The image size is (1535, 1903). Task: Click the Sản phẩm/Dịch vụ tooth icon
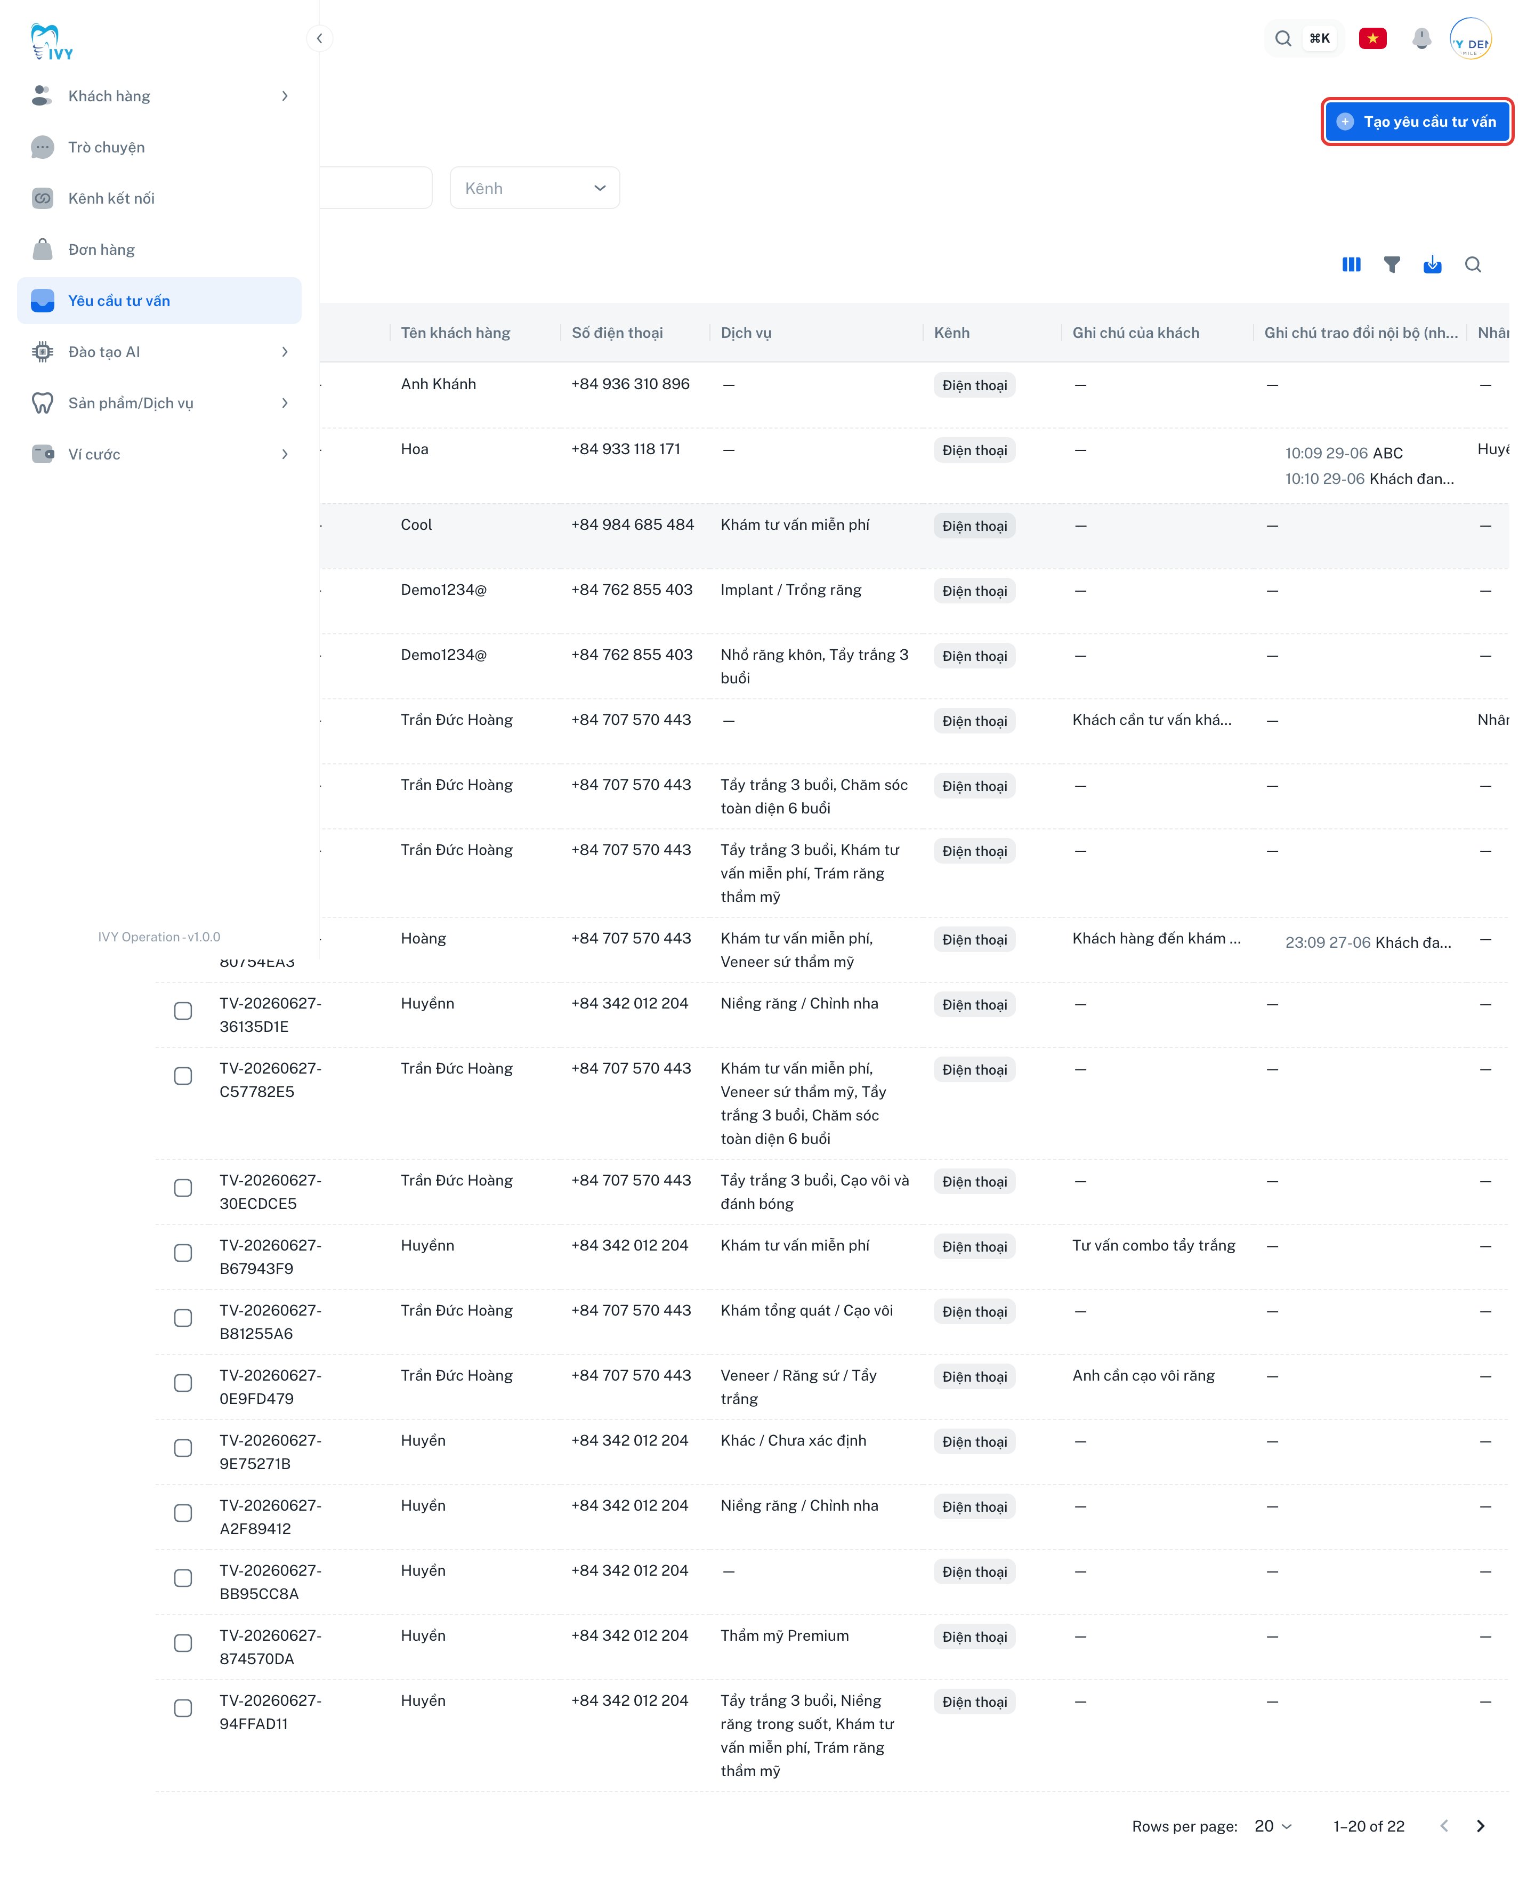coord(43,403)
